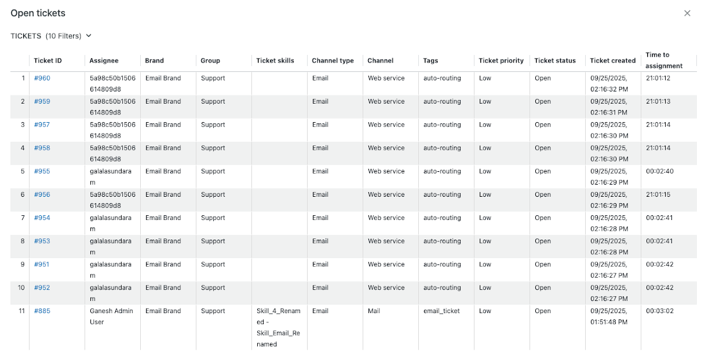This screenshot has height=360, width=701.
Task: Click the Ticket status column header
Action: point(555,61)
